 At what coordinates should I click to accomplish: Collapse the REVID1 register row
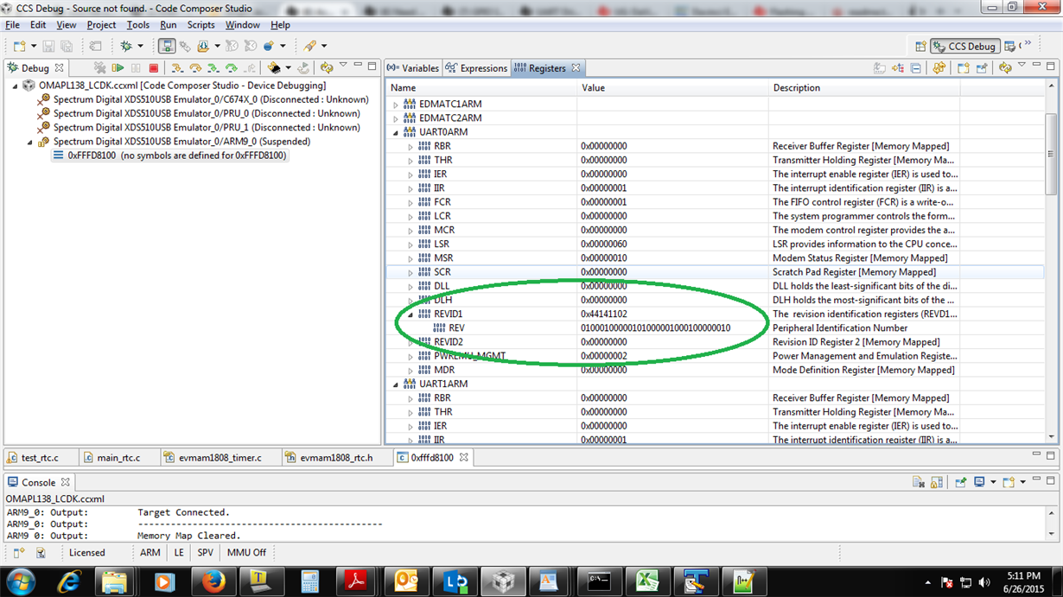[411, 314]
